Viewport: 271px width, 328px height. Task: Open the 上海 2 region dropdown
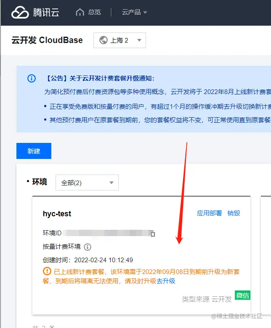120,40
